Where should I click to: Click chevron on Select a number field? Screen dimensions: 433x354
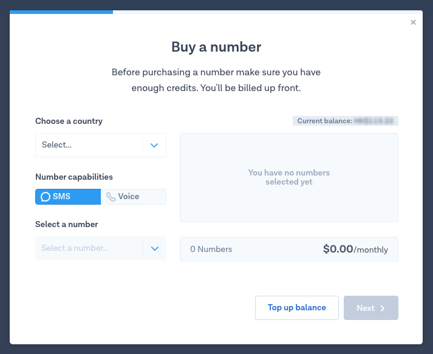click(x=154, y=248)
